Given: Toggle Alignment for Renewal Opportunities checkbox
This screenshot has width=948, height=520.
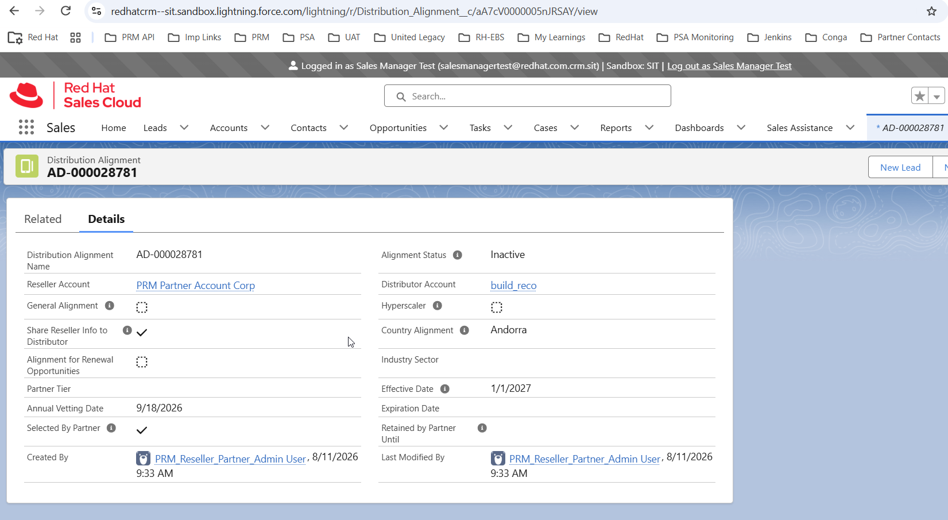Looking at the screenshot, I should click(142, 362).
